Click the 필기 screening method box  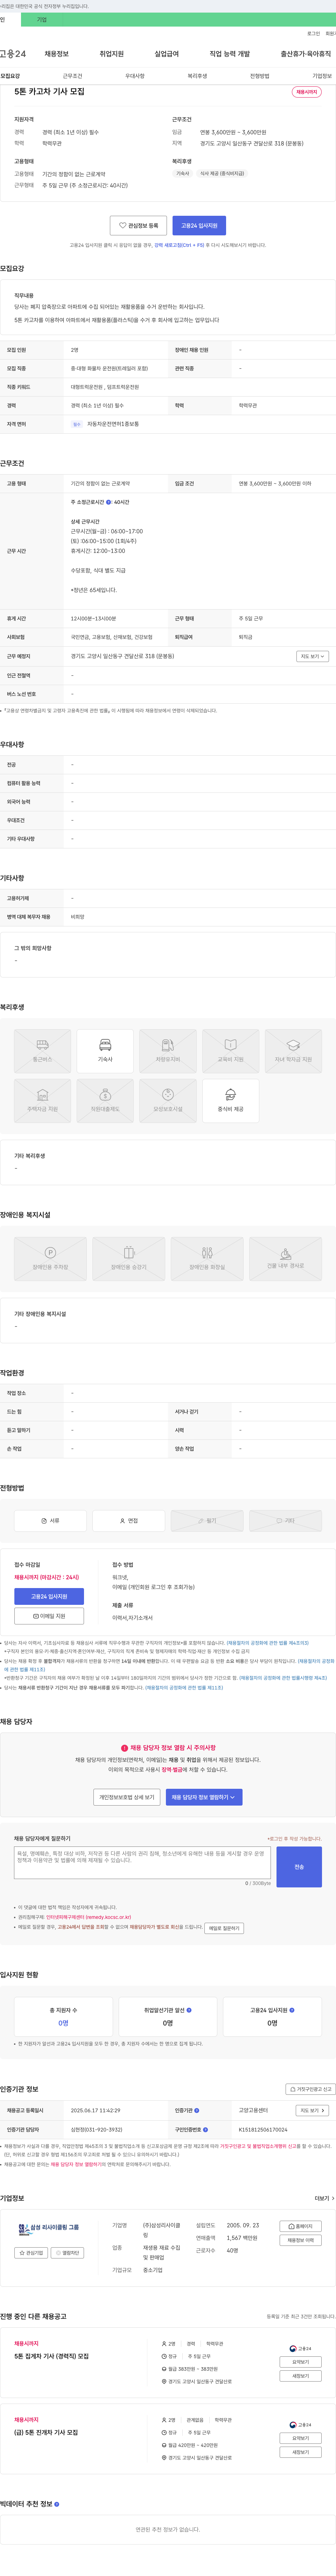pyautogui.click(x=207, y=1521)
